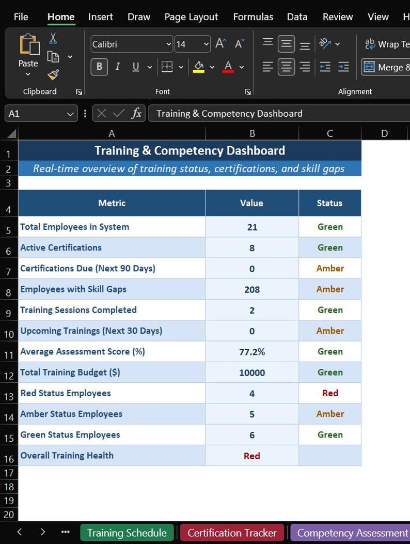Bottom align cell contents
Viewport: 410px width, 544px height.
point(305,45)
